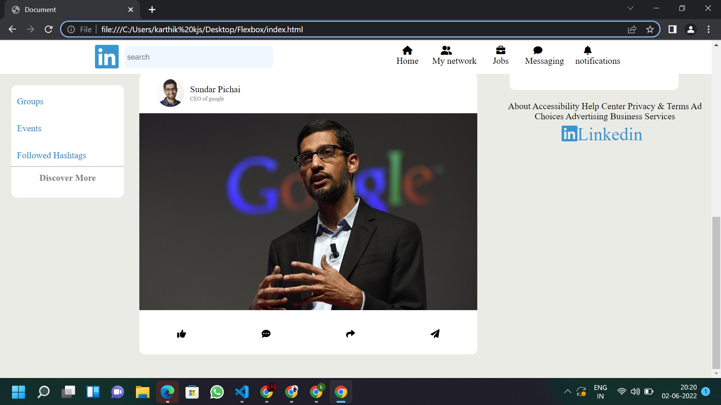Comment on the post using speech bubble icon
The width and height of the screenshot is (721, 405).
tap(266, 334)
